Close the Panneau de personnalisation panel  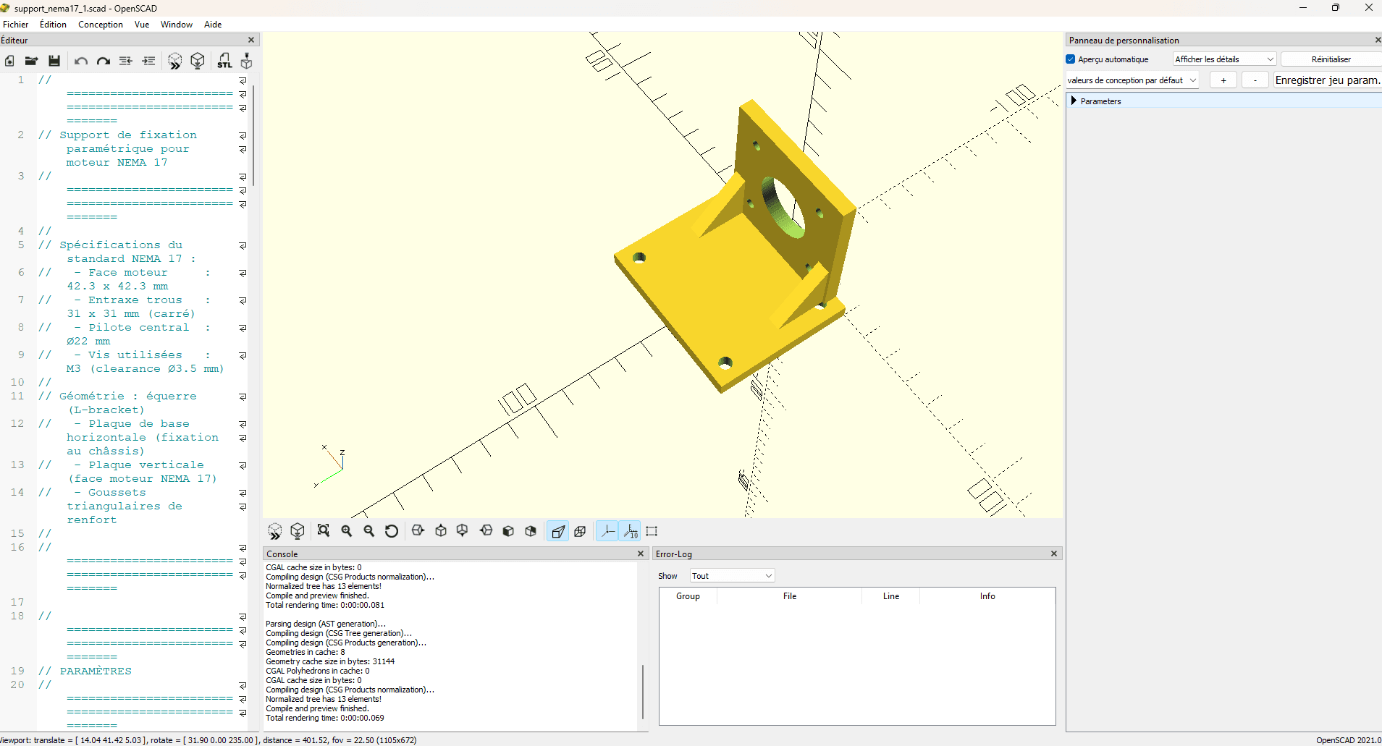(x=1378, y=41)
